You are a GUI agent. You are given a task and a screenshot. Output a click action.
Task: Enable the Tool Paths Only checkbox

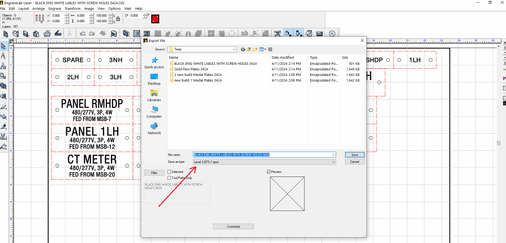[169, 178]
